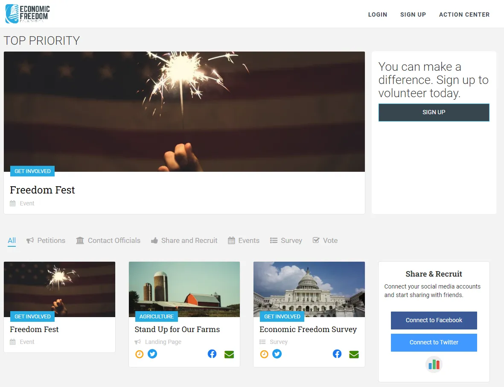The height and width of the screenshot is (387, 504).
Task: Select the Events filter tab
Action: 244,240
